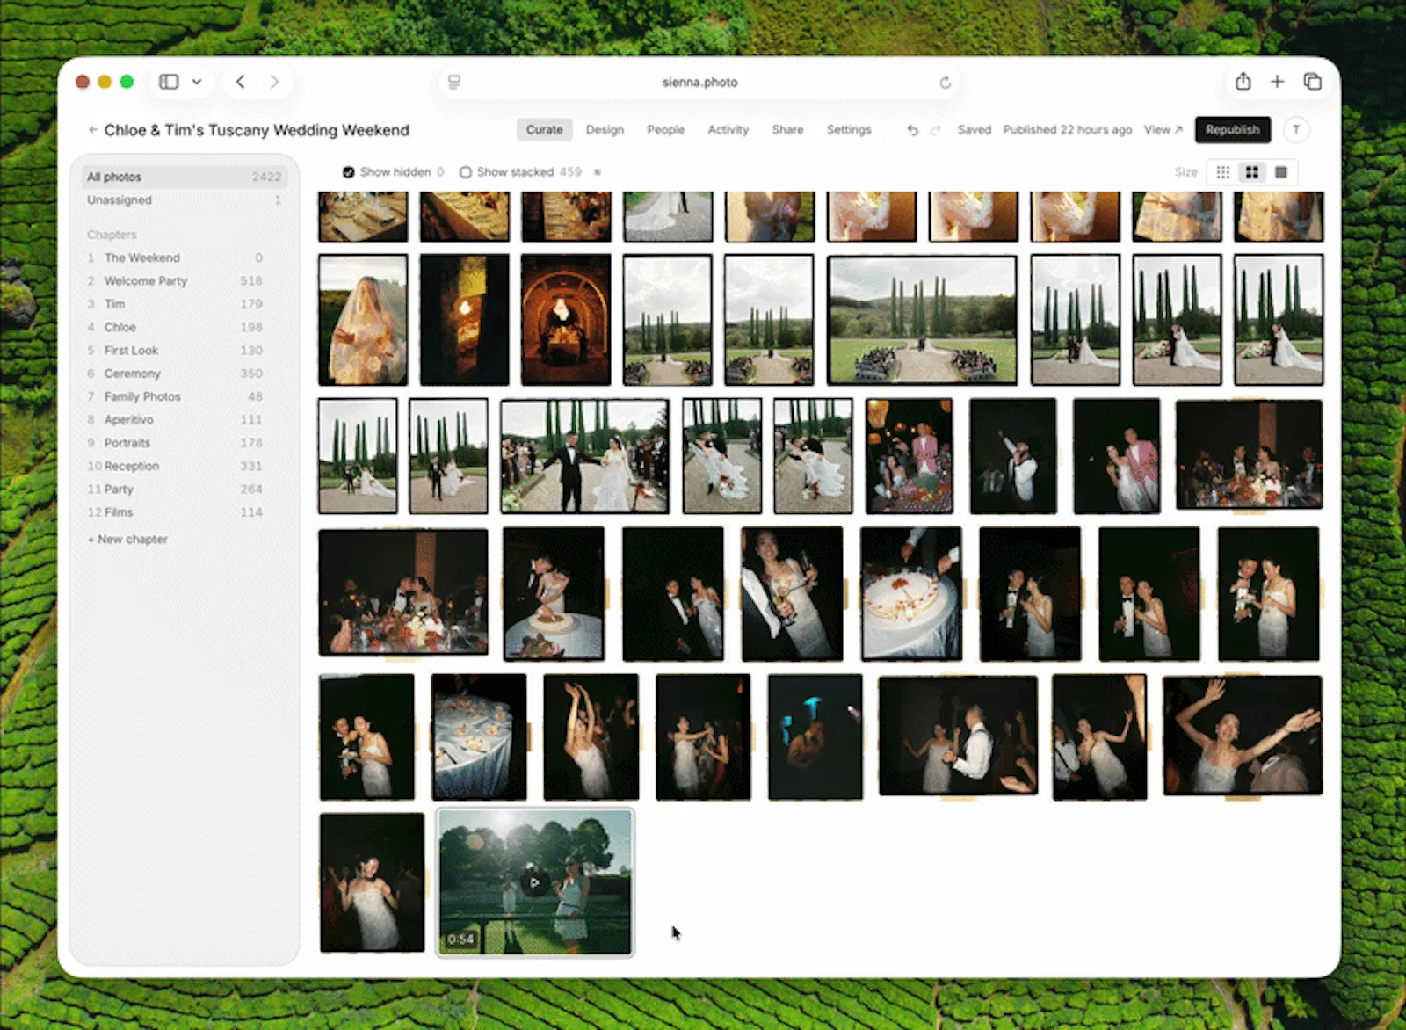1406x1030 pixels.
Task: Open the Settings tab
Action: coord(848,129)
